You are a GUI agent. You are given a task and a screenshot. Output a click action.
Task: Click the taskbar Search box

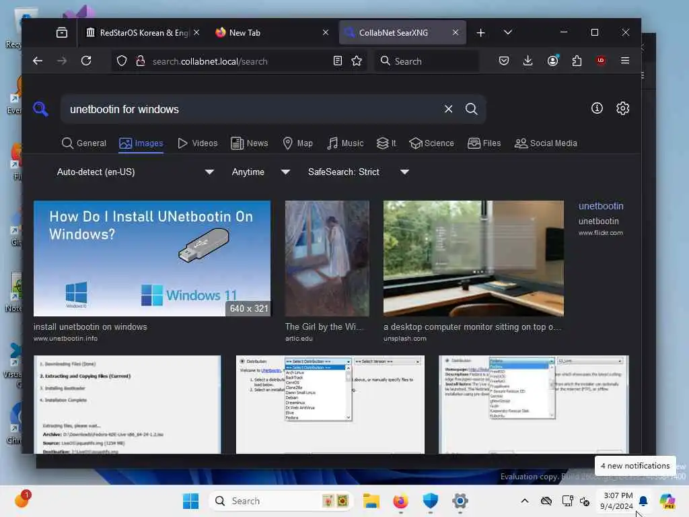[x=282, y=501]
